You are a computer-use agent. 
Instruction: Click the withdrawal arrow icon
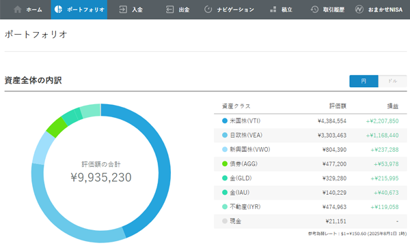169,10
